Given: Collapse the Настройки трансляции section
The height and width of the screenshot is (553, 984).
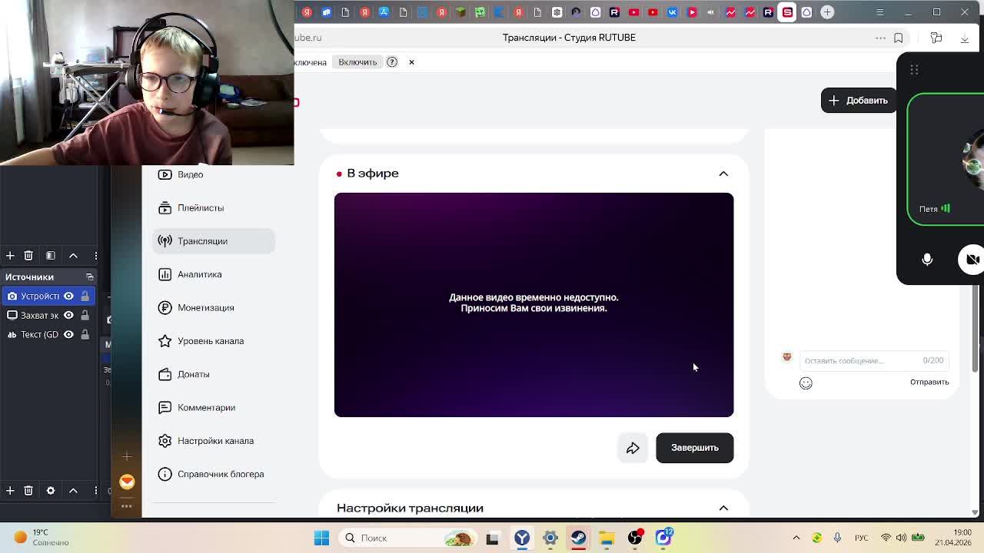Looking at the screenshot, I should 723,508.
